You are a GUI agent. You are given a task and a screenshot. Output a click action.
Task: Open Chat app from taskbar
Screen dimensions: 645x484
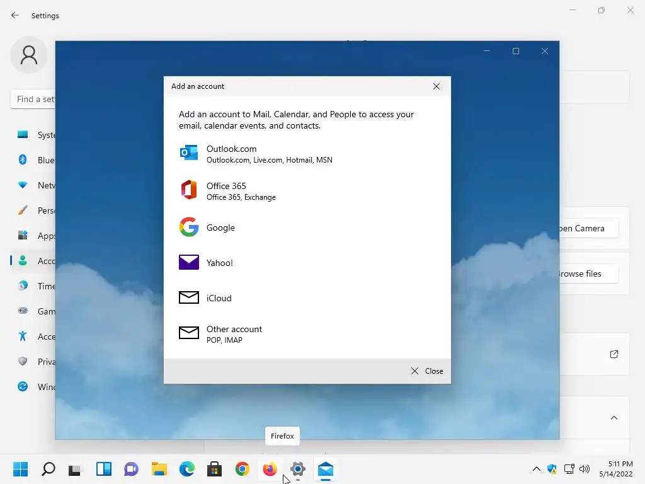131,469
